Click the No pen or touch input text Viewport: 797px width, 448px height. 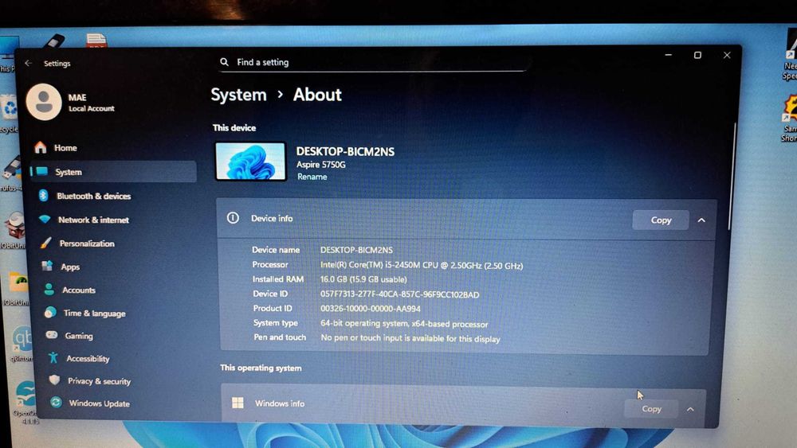tap(410, 338)
